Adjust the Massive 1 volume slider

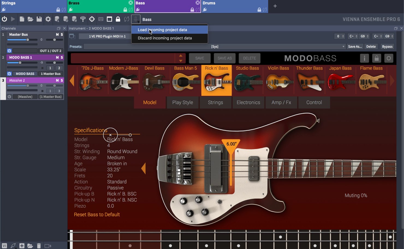pos(22,86)
